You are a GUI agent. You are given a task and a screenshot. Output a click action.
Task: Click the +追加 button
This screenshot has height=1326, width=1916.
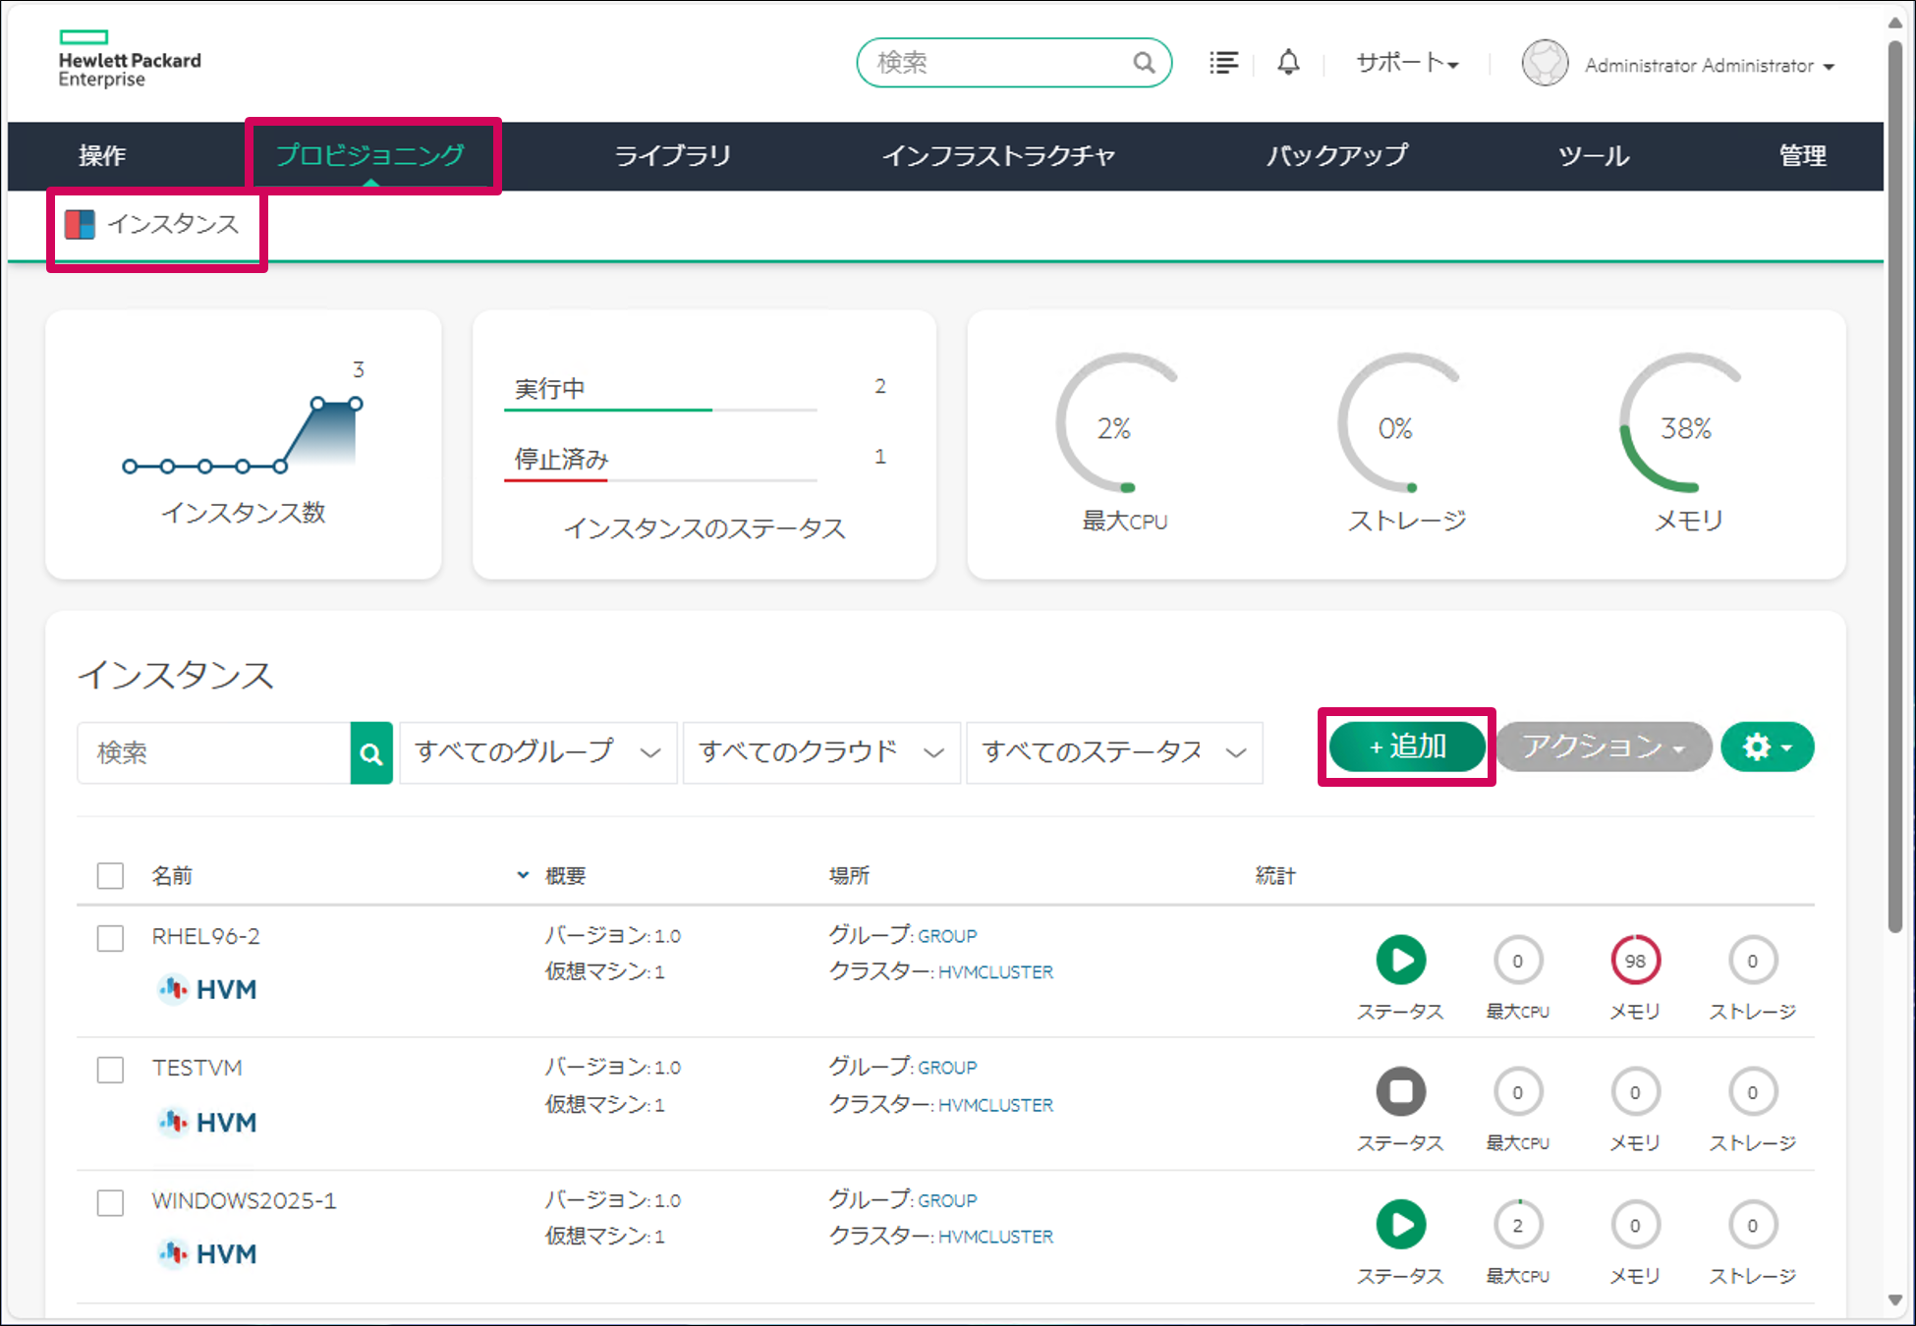tap(1406, 746)
